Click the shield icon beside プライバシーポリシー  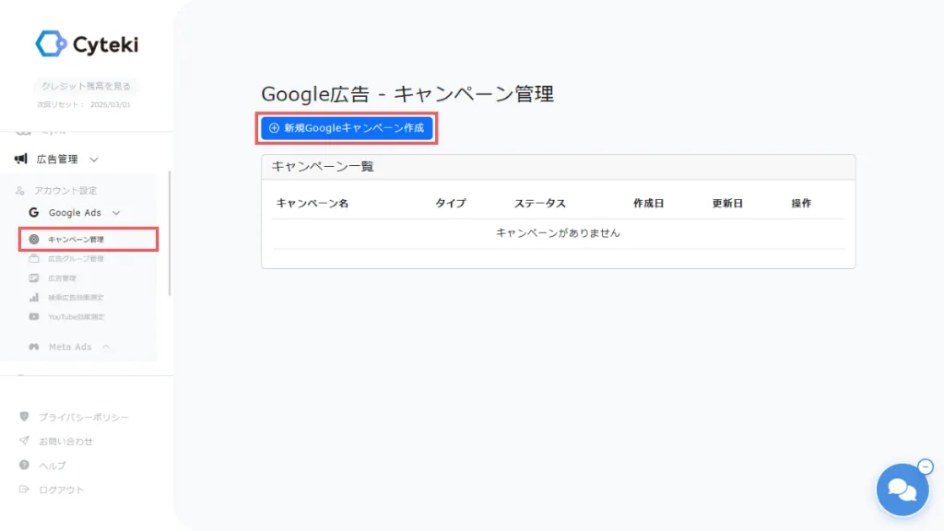(x=25, y=418)
